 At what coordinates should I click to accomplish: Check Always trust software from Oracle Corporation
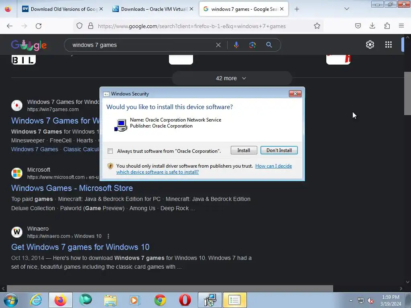(110, 151)
